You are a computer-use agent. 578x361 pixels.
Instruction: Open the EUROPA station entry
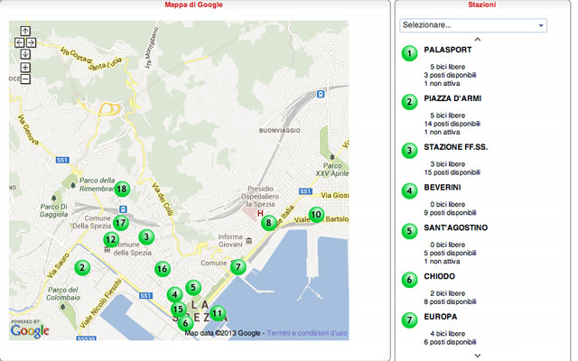(x=441, y=317)
